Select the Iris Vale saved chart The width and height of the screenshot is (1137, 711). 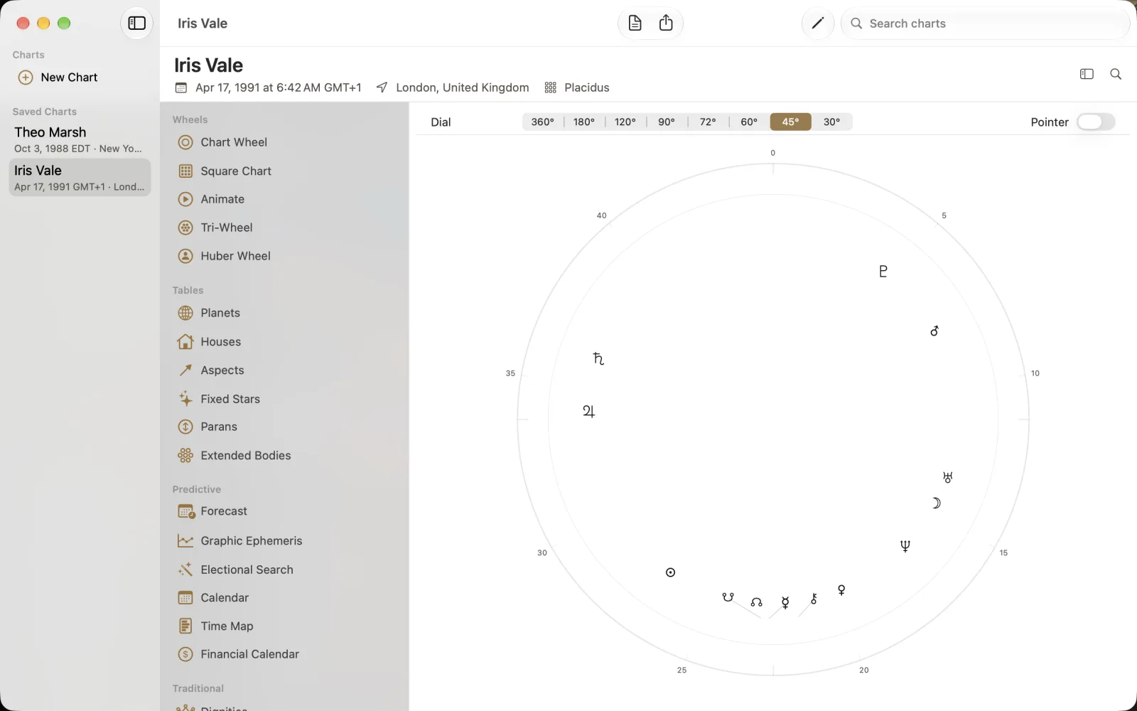80,178
